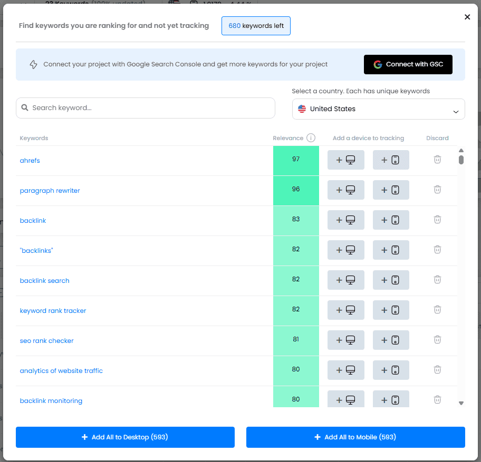481x462 pixels.
Task: Add "paragraph rewriter" to mobile tracking
Action: 391,190
